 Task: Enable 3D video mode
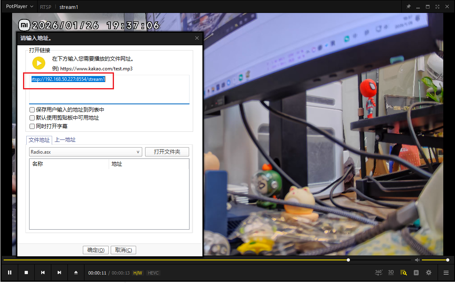[391, 272]
